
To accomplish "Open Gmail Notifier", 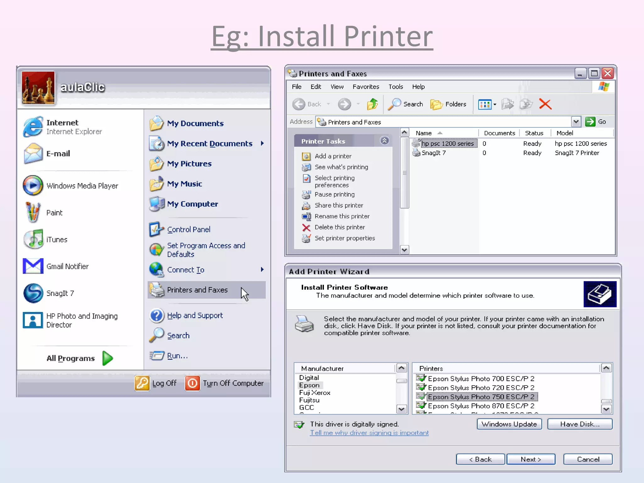I will pyautogui.click(x=56, y=266).
